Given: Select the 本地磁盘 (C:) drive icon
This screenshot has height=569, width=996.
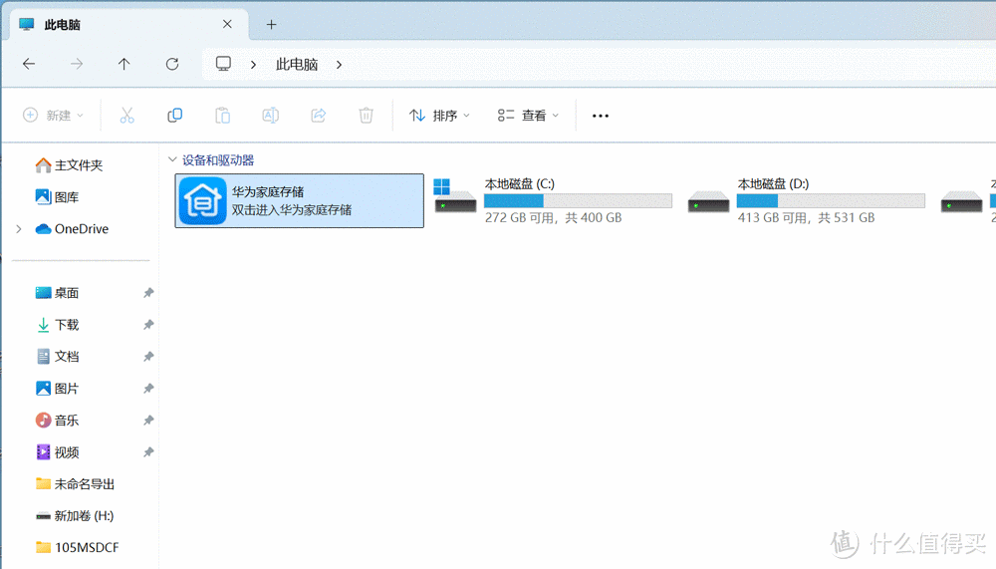Looking at the screenshot, I should coord(455,196).
